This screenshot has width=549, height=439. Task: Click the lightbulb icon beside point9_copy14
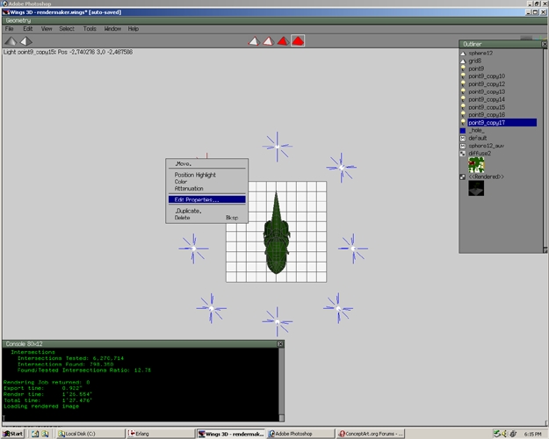coord(463,99)
